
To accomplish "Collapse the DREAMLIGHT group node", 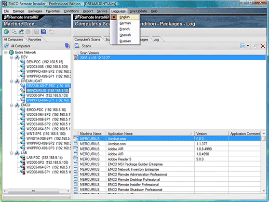I will 12,81.
